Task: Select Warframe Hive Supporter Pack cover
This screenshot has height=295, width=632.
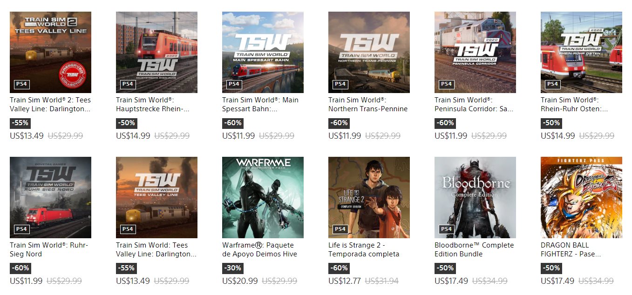Action: 263,198
